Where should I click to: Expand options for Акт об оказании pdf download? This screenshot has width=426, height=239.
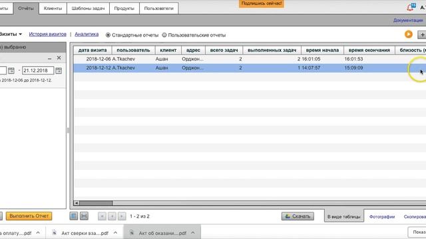[193, 233]
